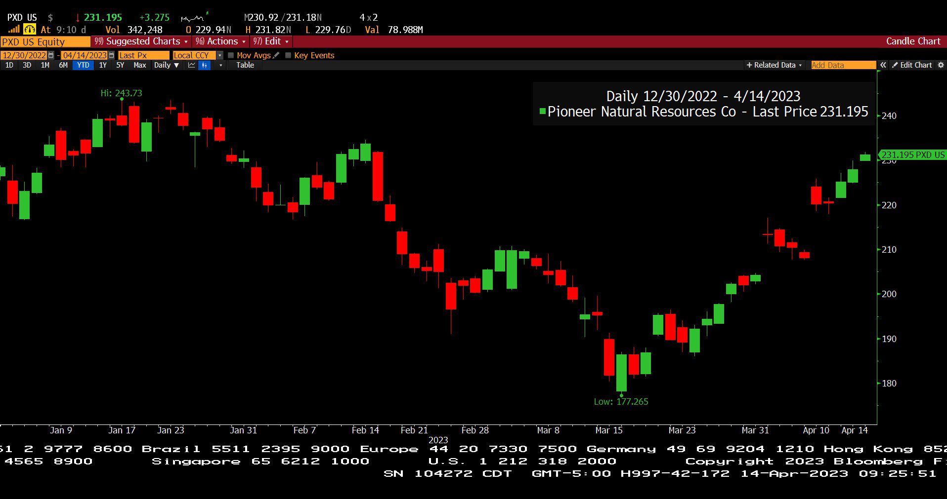Click the intraday sparkline mini chart
Screen dimensions: 947x499
[x=194, y=18]
